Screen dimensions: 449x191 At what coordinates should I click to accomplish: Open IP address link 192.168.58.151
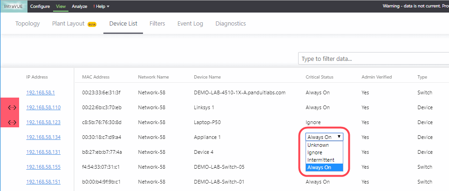pyautogui.click(x=43, y=182)
